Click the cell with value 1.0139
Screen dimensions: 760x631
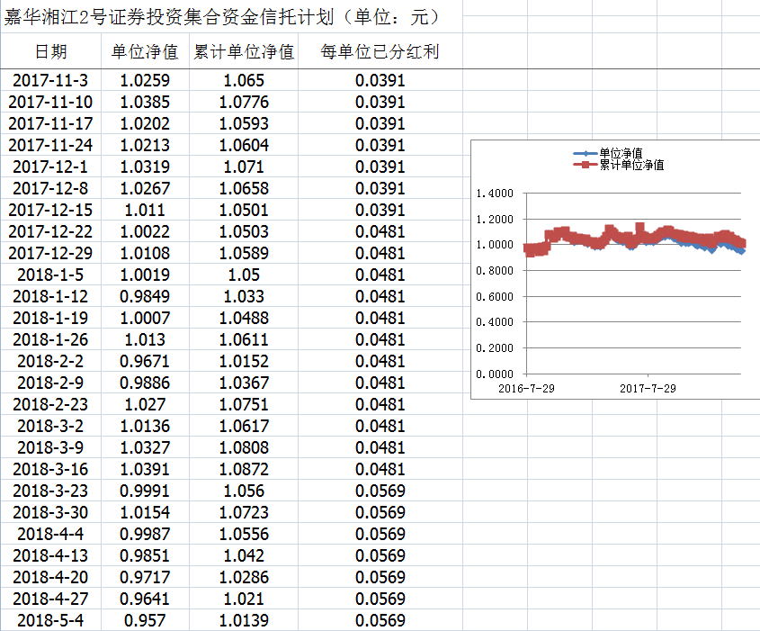coord(244,620)
